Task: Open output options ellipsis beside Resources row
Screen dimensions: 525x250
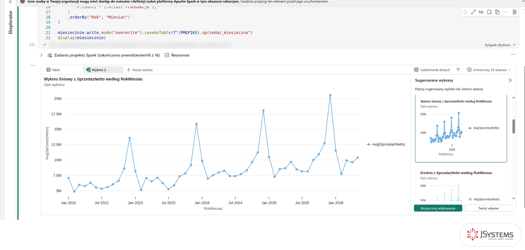Action: pyautogui.click(x=514, y=55)
